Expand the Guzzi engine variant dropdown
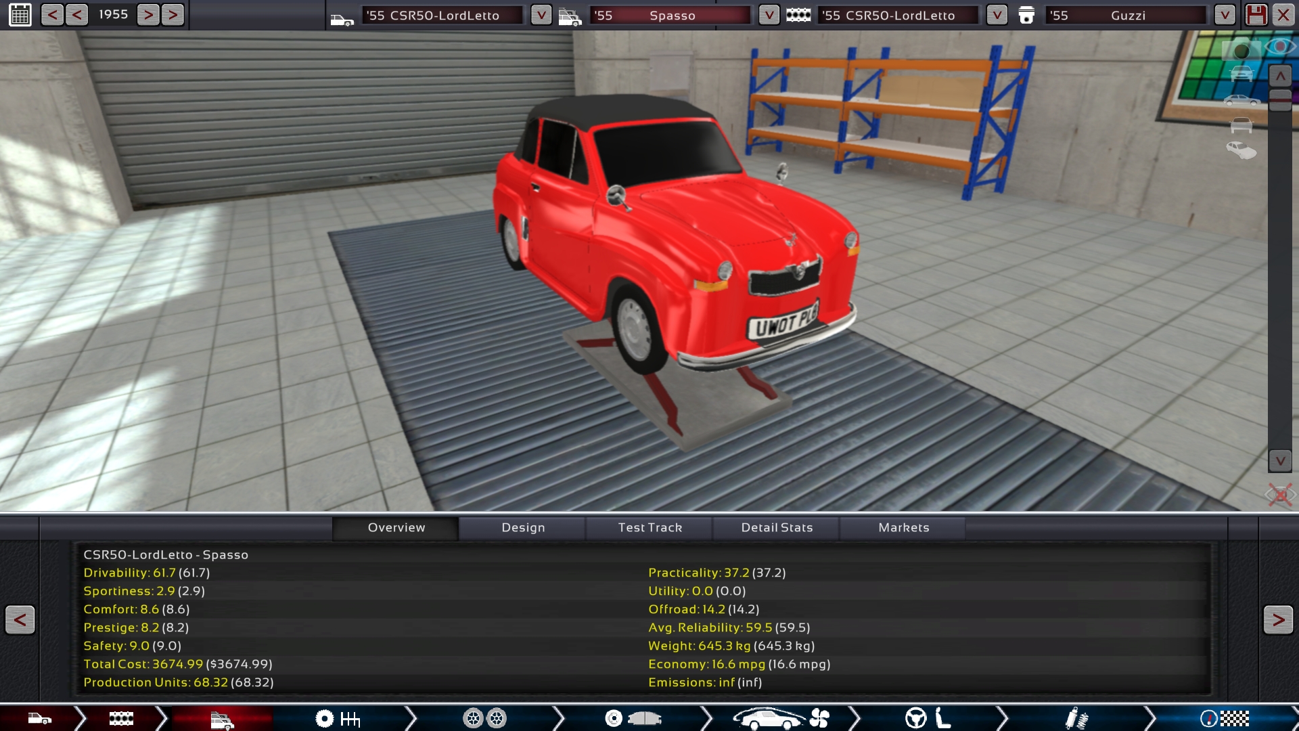 tap(1224, 15)
